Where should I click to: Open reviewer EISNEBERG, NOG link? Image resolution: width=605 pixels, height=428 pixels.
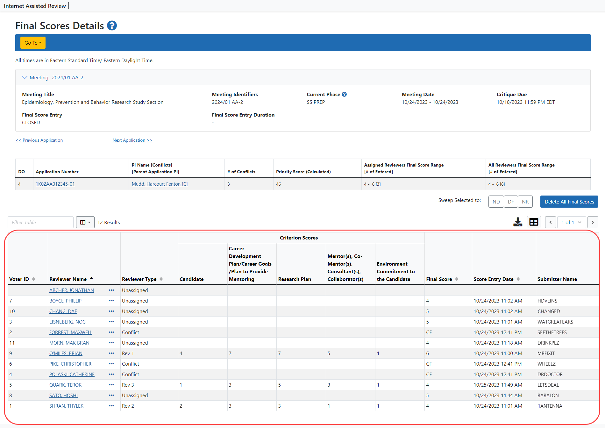(x=68, y=322)
